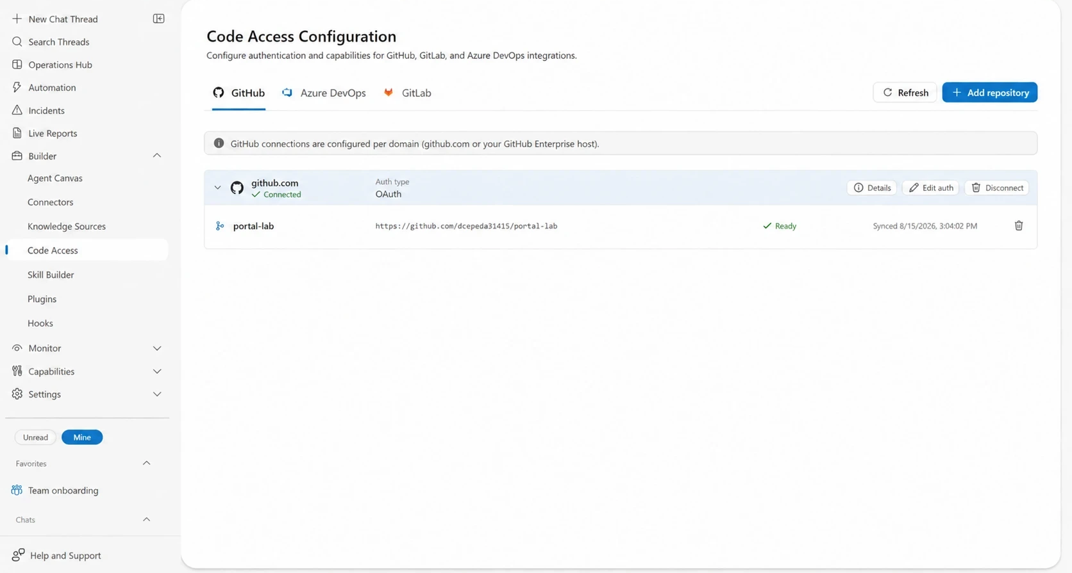Image resolution: width=1072 pixels, height=573 pixels.
Task: Click the GitHub logo next to github.com
Action: click(x=237, y=188)
